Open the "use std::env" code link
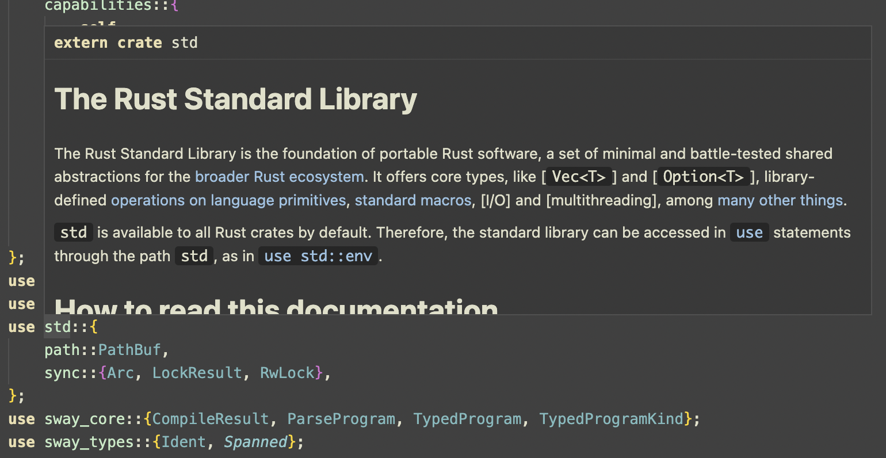 (x=318, y=256)
